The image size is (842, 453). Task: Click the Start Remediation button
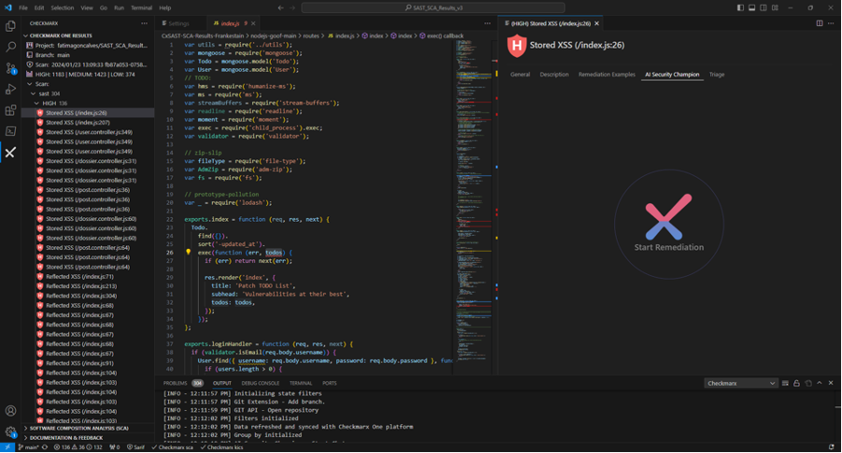point(668,224)
